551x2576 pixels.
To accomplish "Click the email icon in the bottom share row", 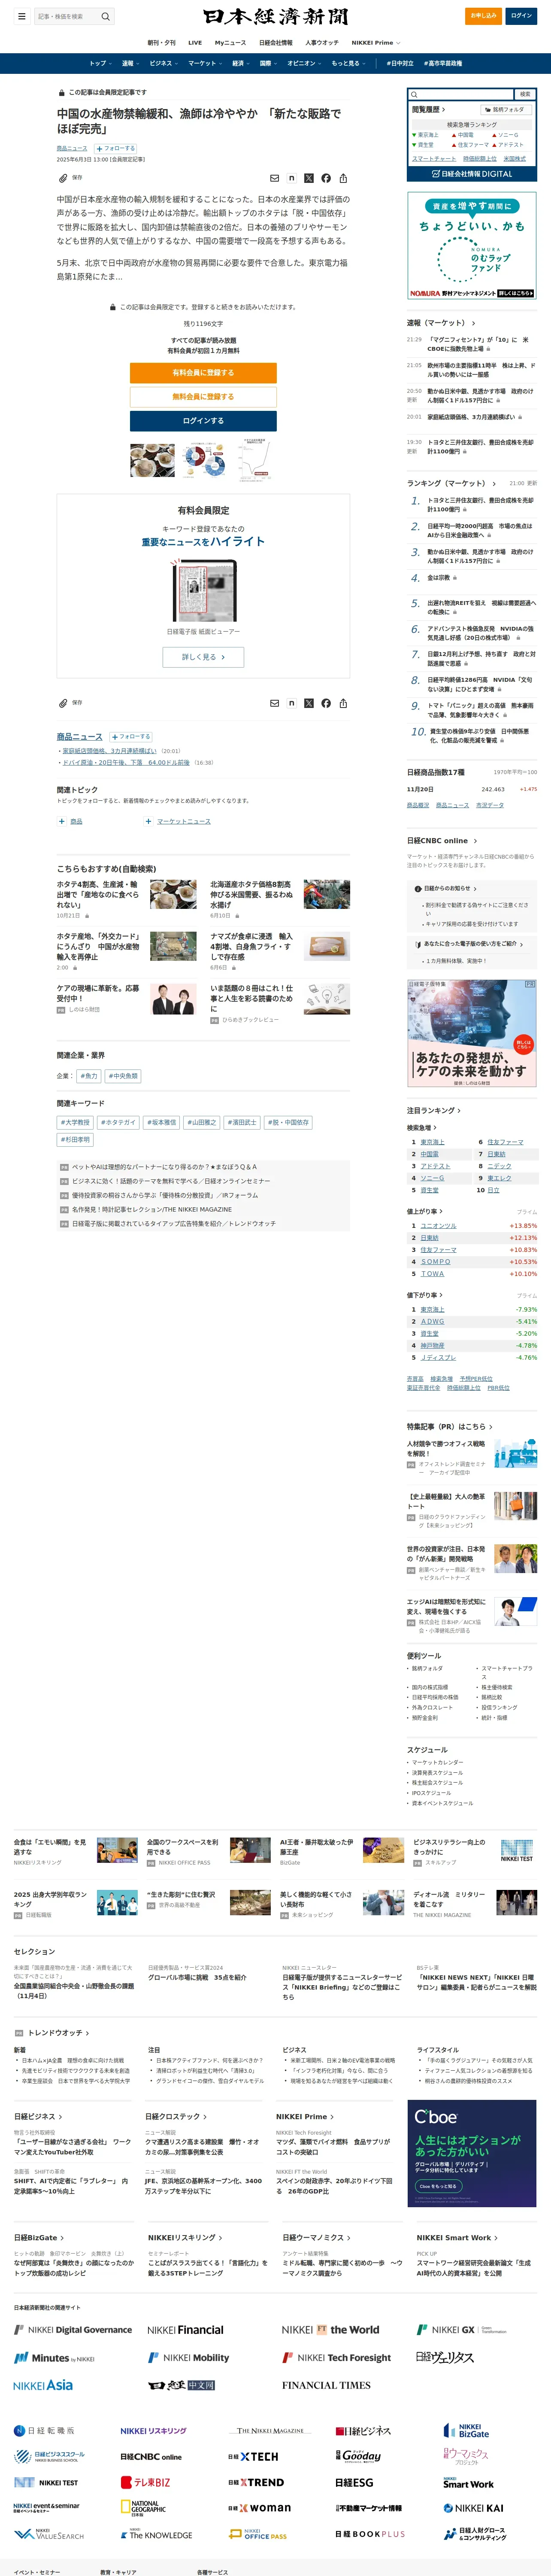I will [x=275, y=703].
